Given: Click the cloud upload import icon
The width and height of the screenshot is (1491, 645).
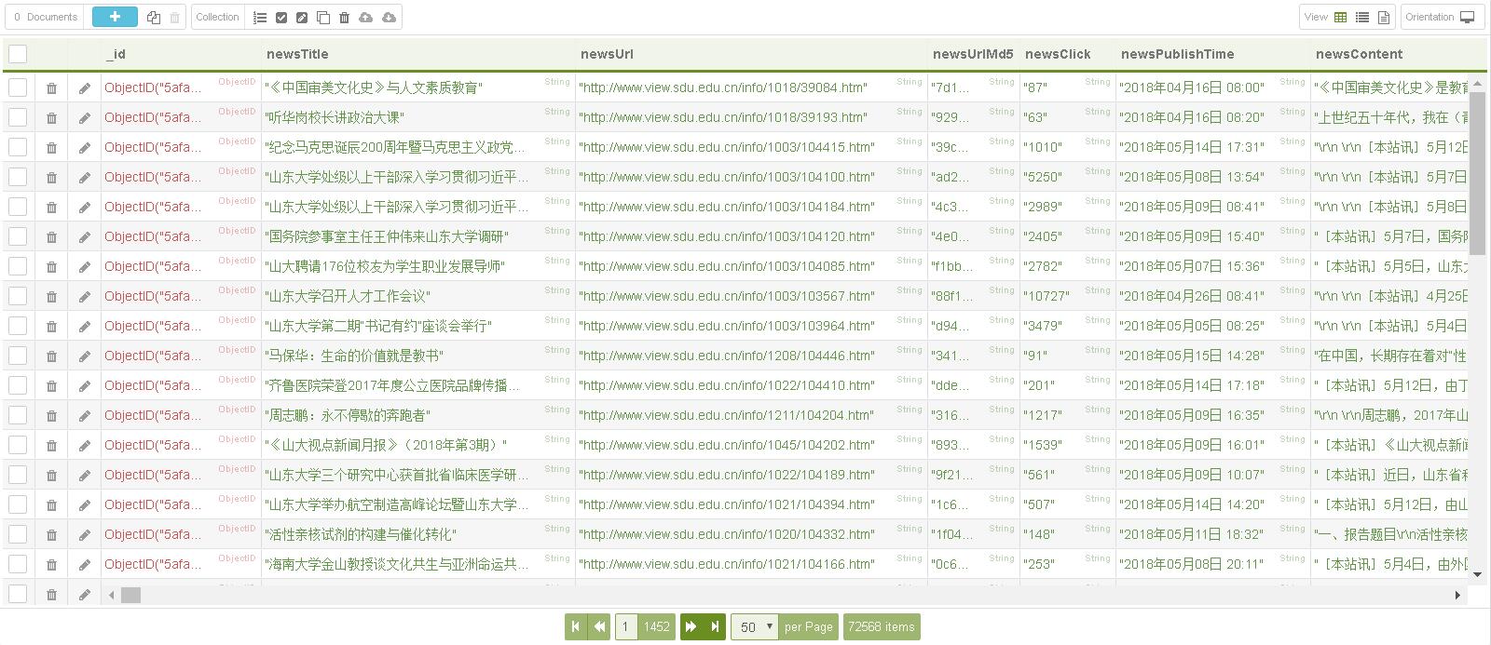Looking at the screenshot, I should [x=365, y=18].
